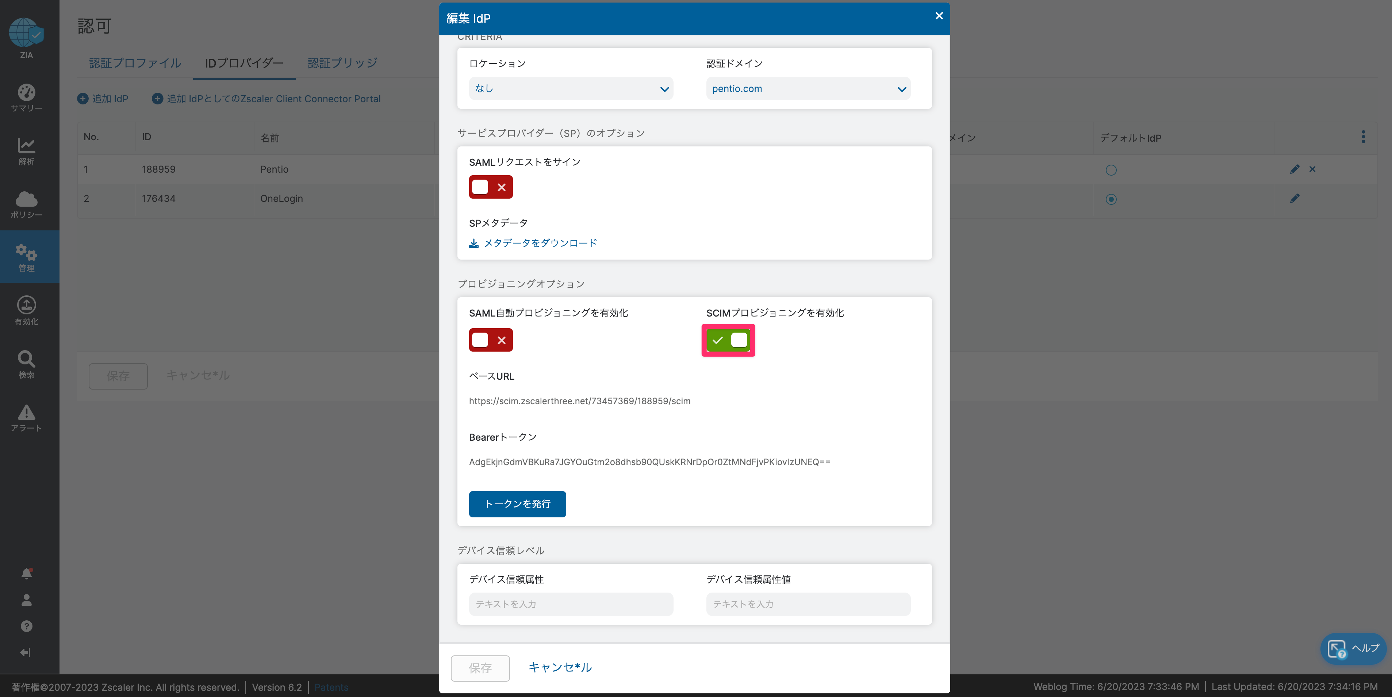Click the user profile icon in sidebar
Screen dimensions: 1392x697
(x=27, y=600)
